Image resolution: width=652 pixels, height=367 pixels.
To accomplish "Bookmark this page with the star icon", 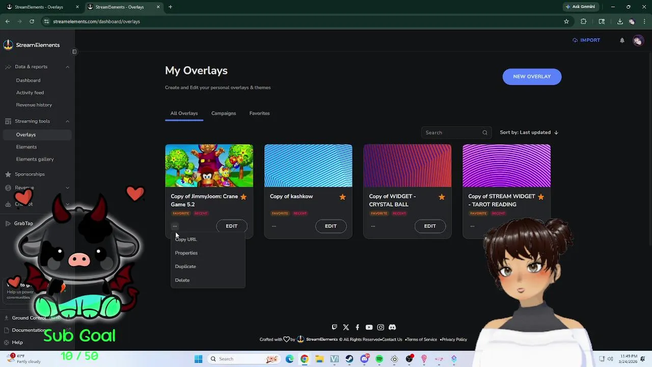I will point(566,21).
